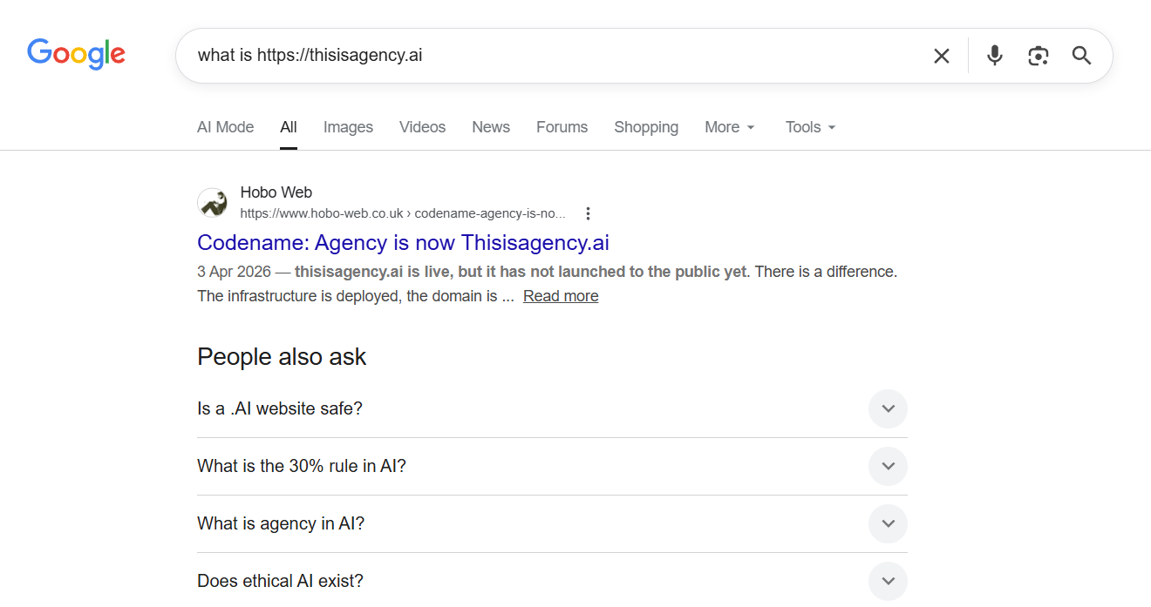Clear the search box with X icon
This screenshot has width=1151, height=607.
tap(942, 56)
